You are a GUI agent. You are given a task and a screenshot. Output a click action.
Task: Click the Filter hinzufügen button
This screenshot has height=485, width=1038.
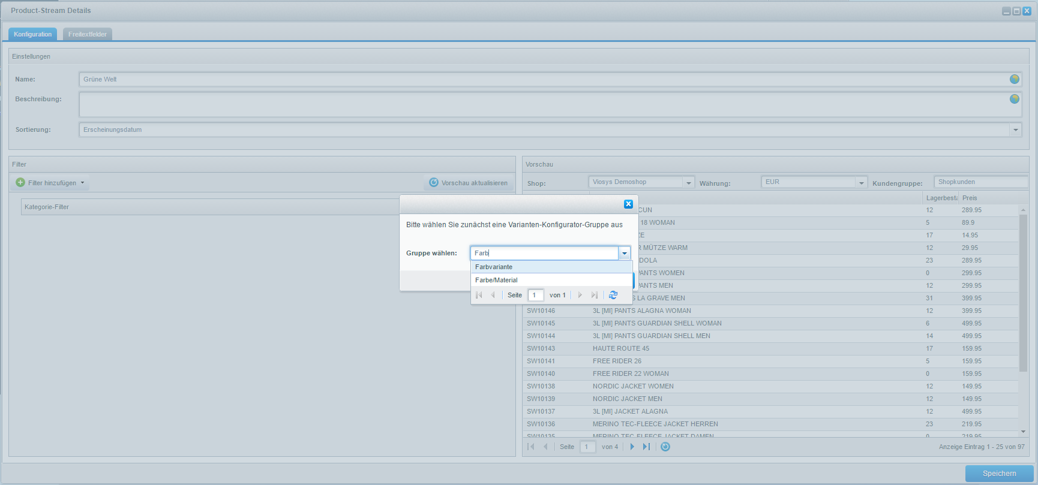[50, 183]
